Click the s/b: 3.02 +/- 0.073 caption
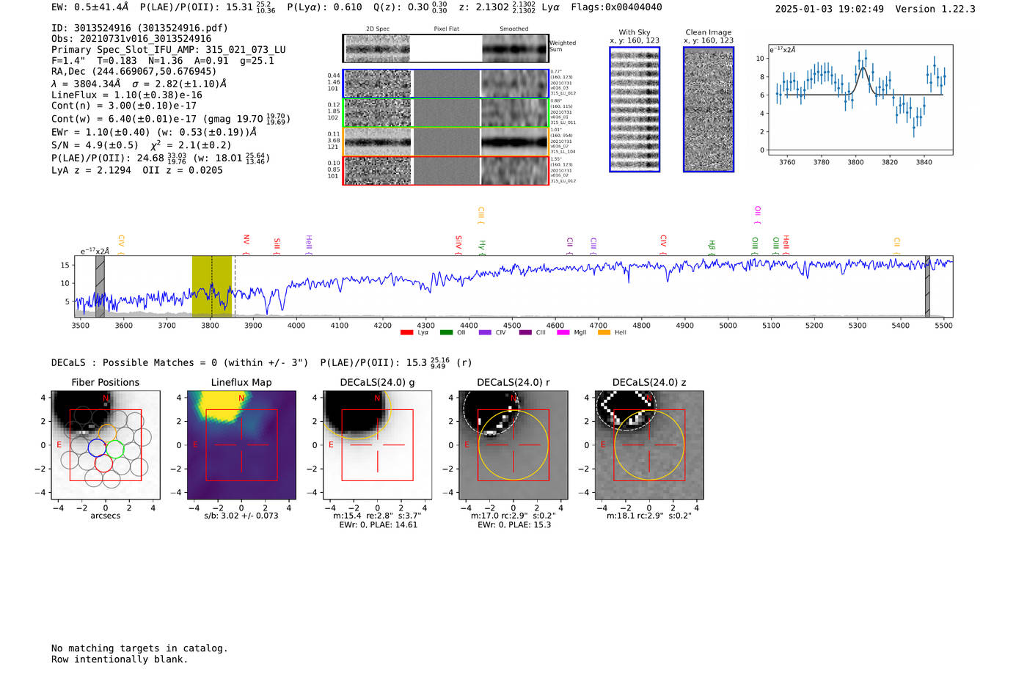This screenshot has width=1027, height=699. click(x=241, y=516)
